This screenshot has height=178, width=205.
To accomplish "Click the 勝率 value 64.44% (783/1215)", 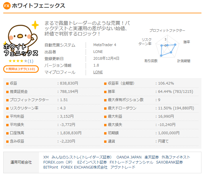I will coord(175,92).
